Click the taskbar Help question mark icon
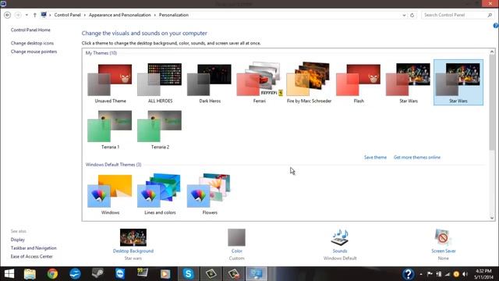The image size is (499, 281). (x=408, y=274)
